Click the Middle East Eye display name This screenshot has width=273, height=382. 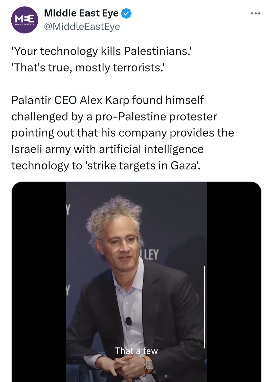pyautogui.click(x=81, y=13)
